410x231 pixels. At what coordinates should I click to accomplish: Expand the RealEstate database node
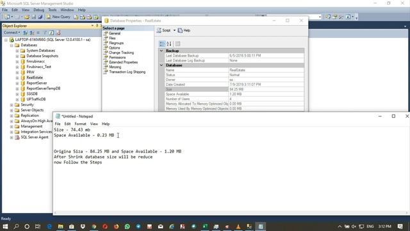[17, 78]
